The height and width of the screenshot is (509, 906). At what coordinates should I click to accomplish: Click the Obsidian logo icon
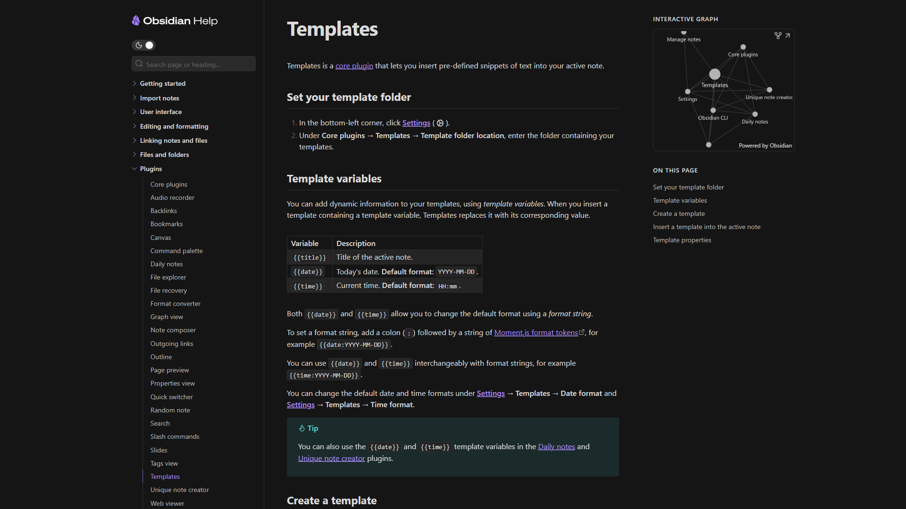click(x=136, y=20)
